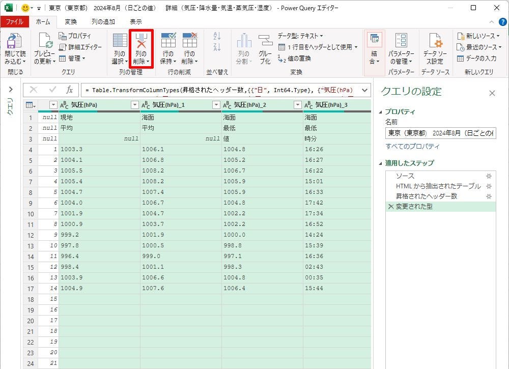
Task: Click the 行の保持 icon
Action: tap(168, 41)
